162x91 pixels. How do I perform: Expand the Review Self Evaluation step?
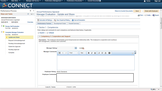click(2, 26)
